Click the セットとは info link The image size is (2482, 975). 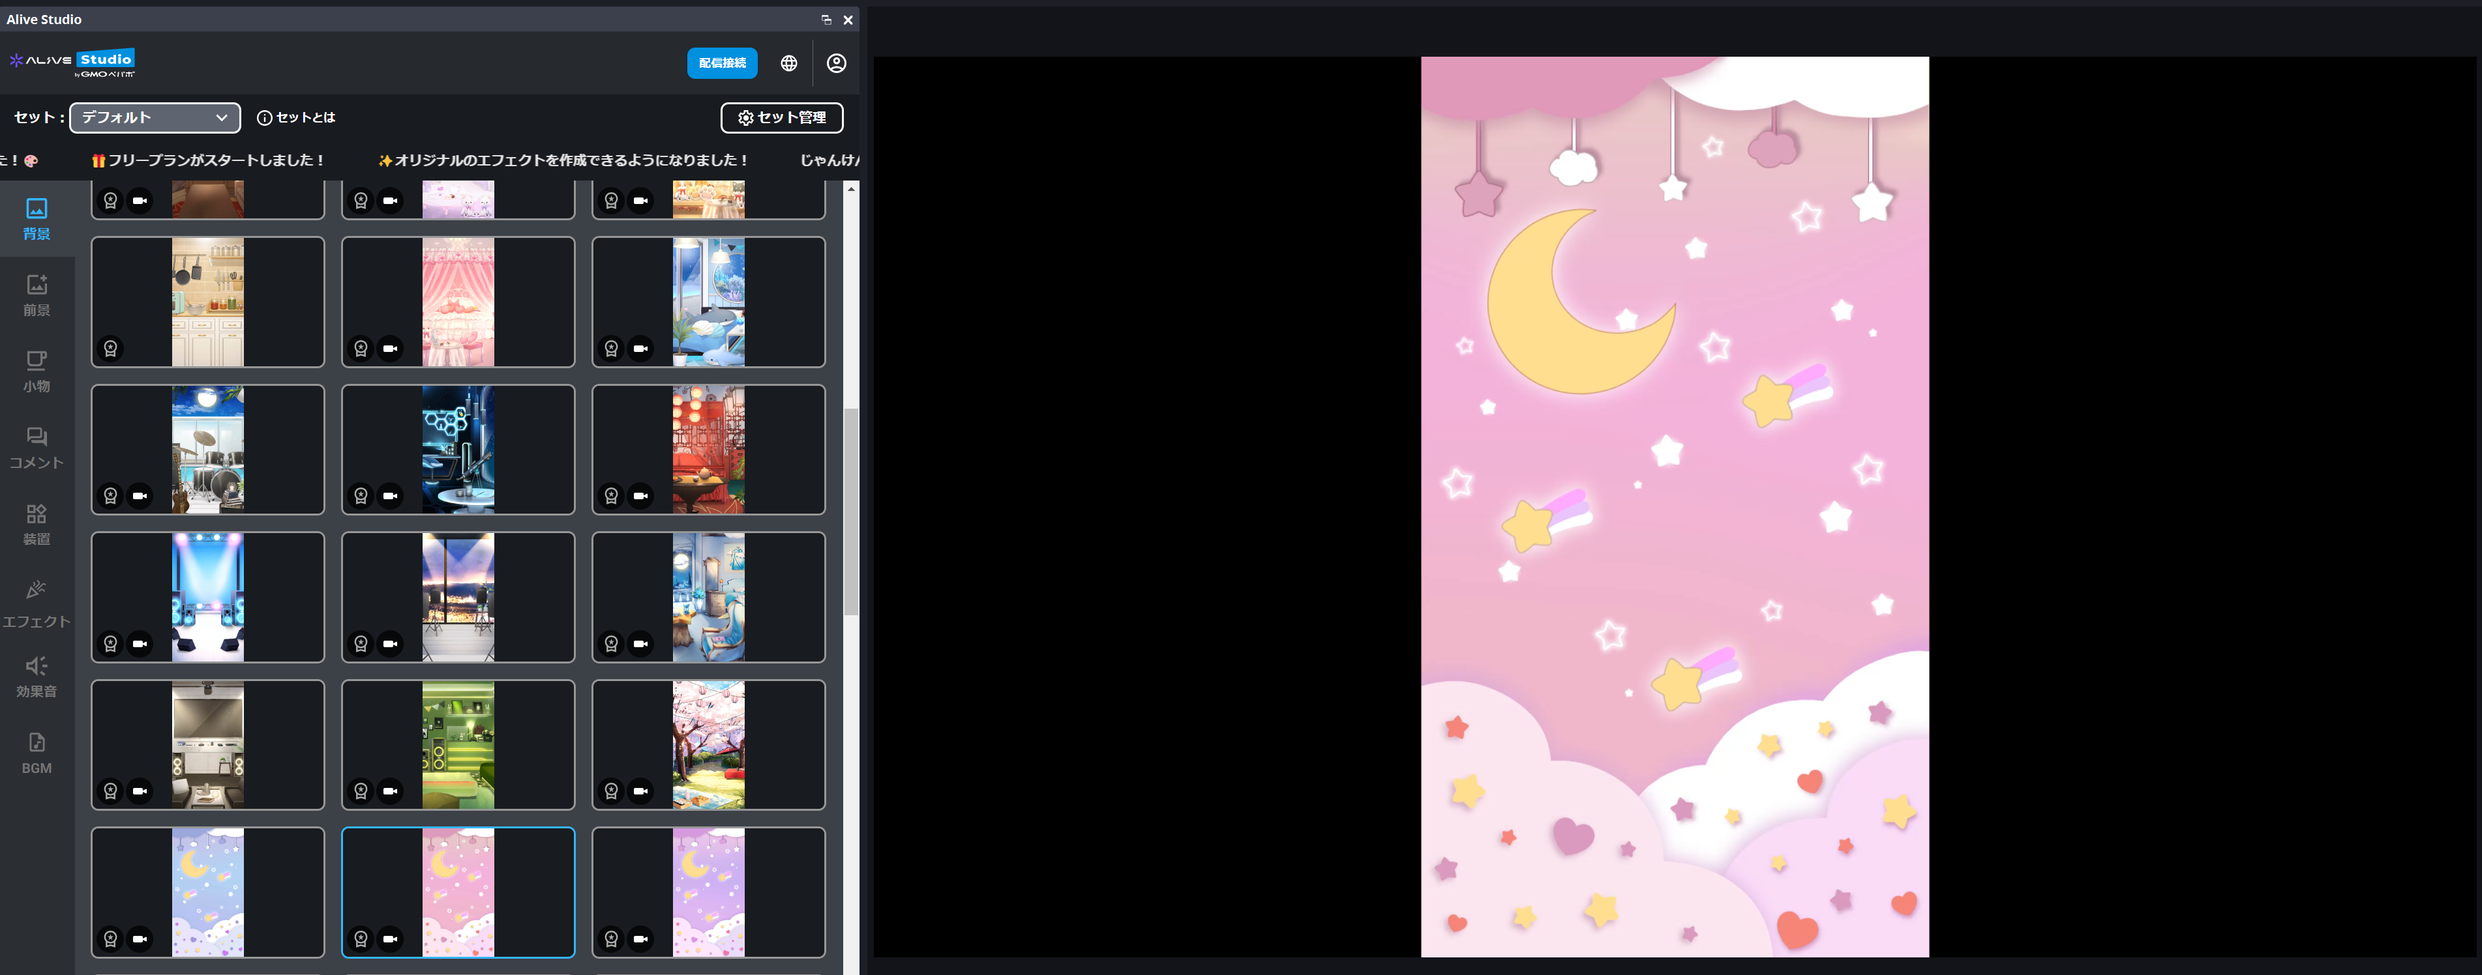pos(297,117)
